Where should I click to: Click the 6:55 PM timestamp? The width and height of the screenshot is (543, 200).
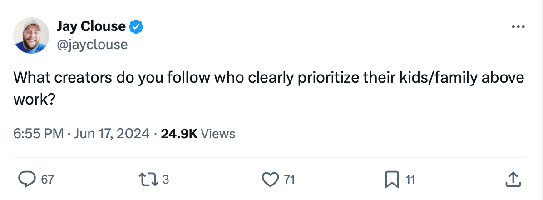[x=39, y=134]
